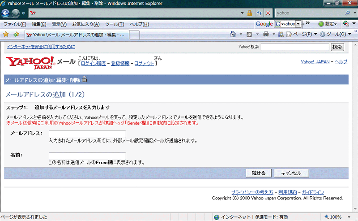Viewport: 358px width, 221px height.
Task: Click the security lock icon in address bar
Action: point(250,13)
